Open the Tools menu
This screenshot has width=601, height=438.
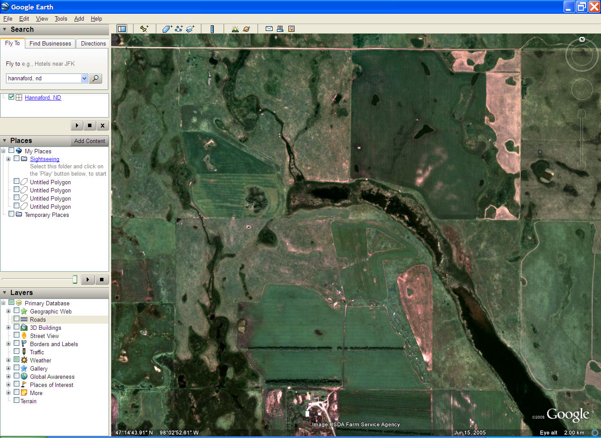click(x=61, y=18)
